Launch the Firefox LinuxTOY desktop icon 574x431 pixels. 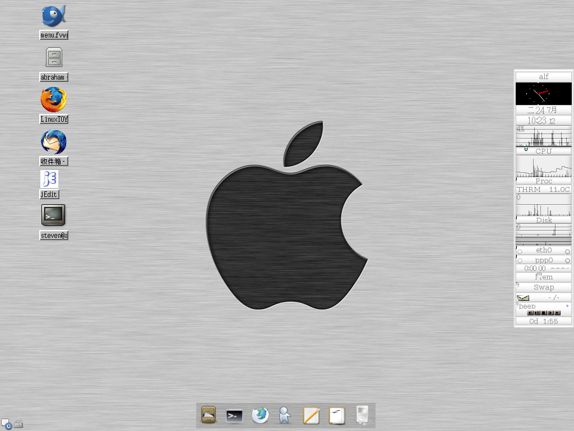coord(53,99)
